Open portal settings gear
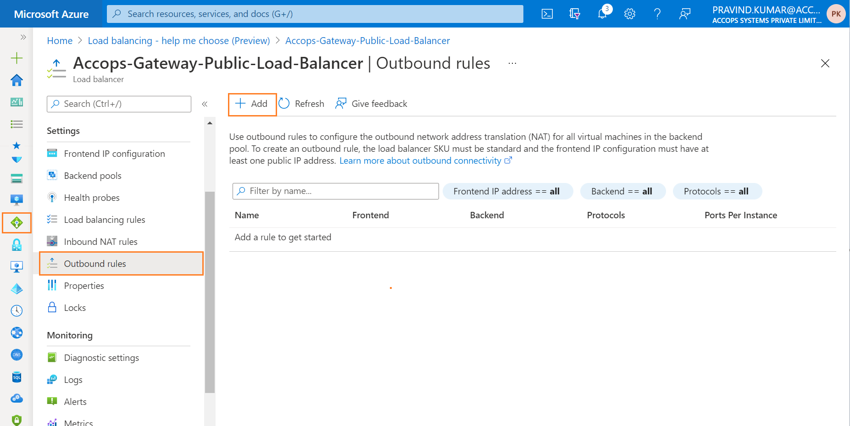The height and width of the screenshot is (426, 850). tap(629, 14)
